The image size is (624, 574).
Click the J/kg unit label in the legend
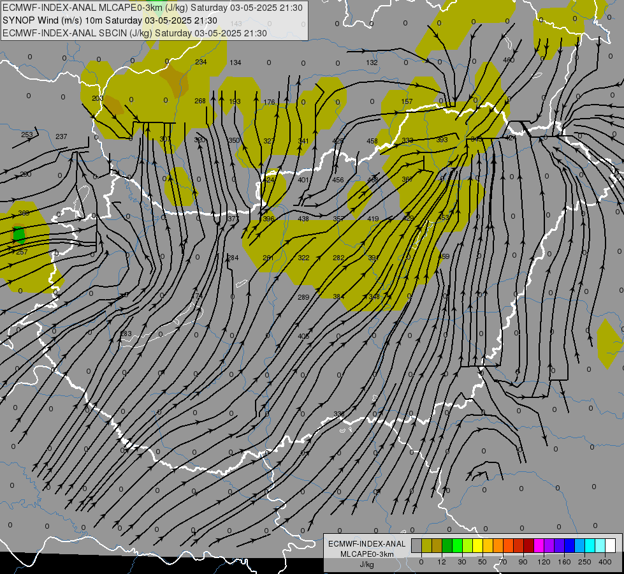(x=367, y=564)
